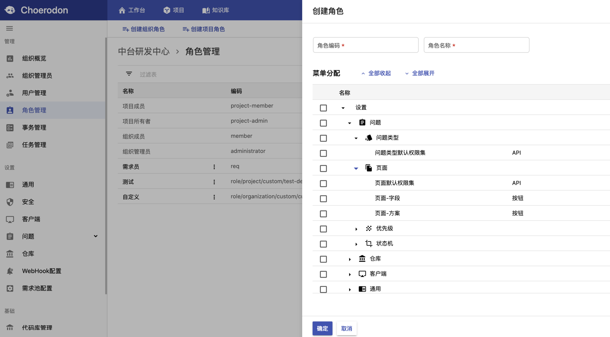Open more actions for 需求员 role
This screenshot has width=610, height=337.
(214, 167)
